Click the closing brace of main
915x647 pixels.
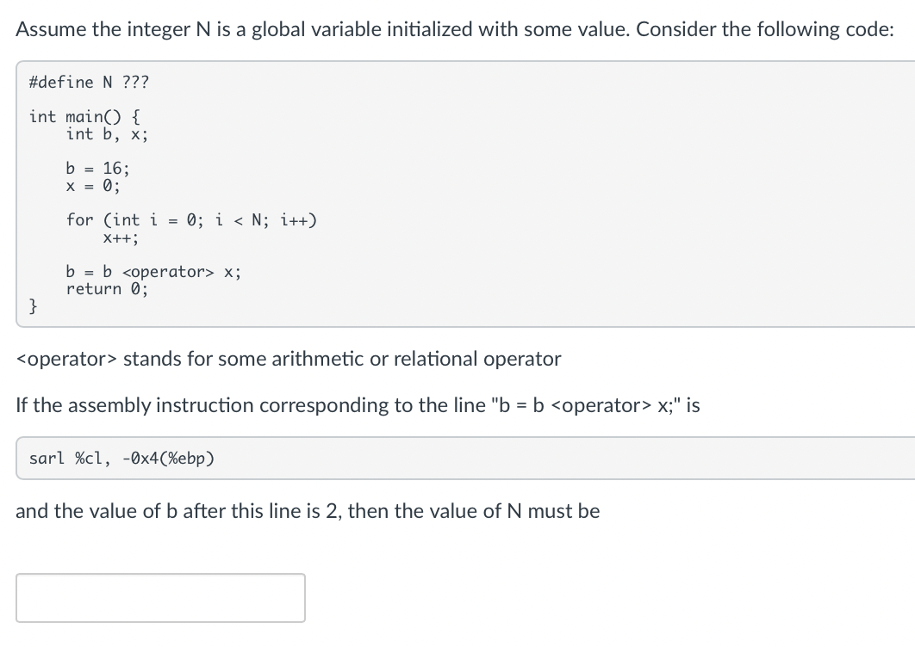coord(34,306)
